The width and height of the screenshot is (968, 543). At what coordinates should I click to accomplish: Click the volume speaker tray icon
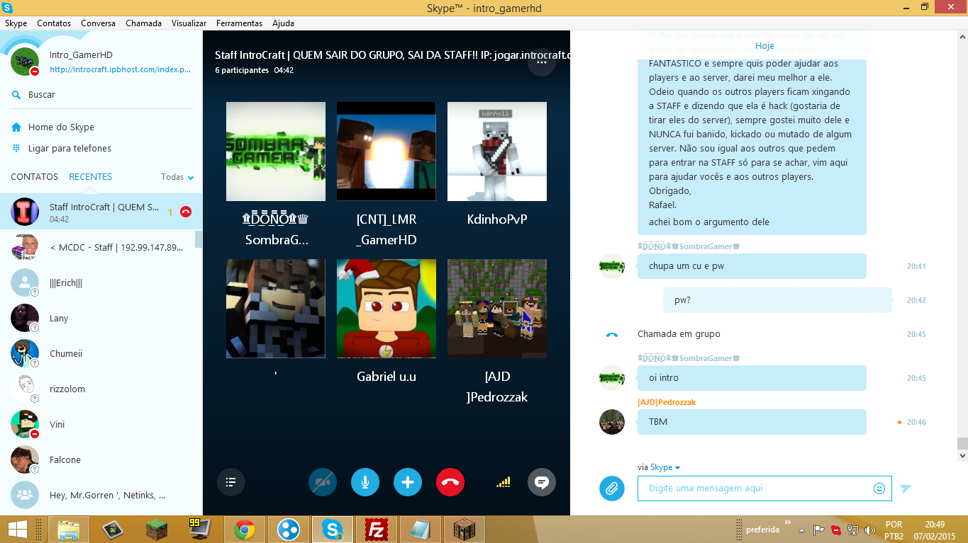click(x=869, y=530)
